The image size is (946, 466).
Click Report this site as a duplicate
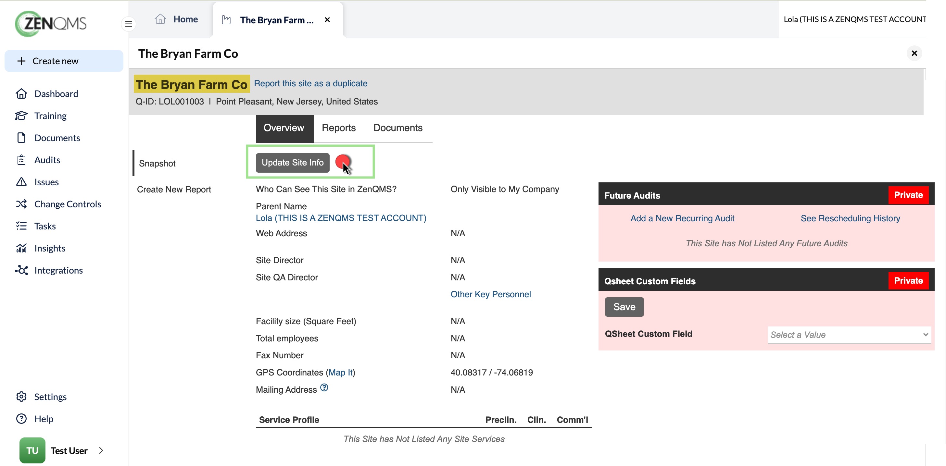(310, 83)
